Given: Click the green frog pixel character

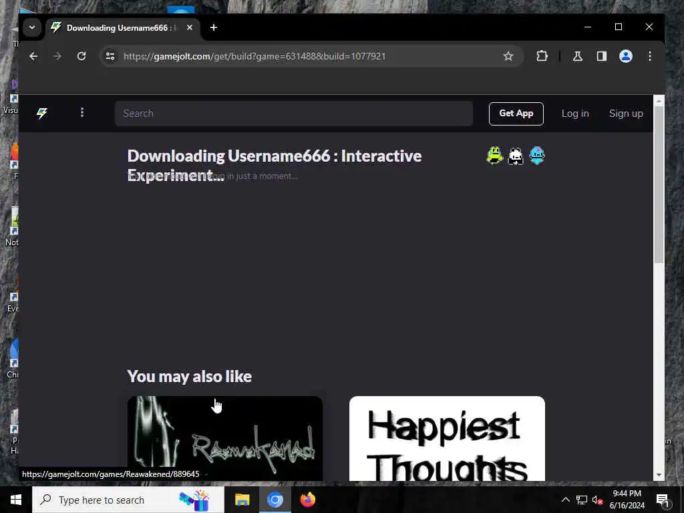Looking at the screenshot, I should (x=495, y=155).
